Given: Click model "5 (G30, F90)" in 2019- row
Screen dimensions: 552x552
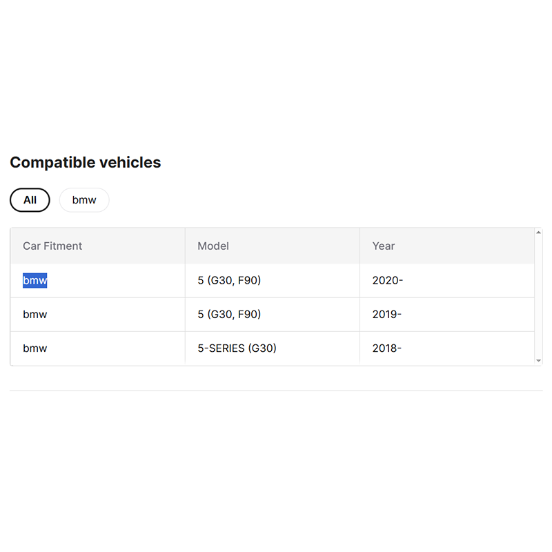Looking at the screenshot, I should point(229,315).
